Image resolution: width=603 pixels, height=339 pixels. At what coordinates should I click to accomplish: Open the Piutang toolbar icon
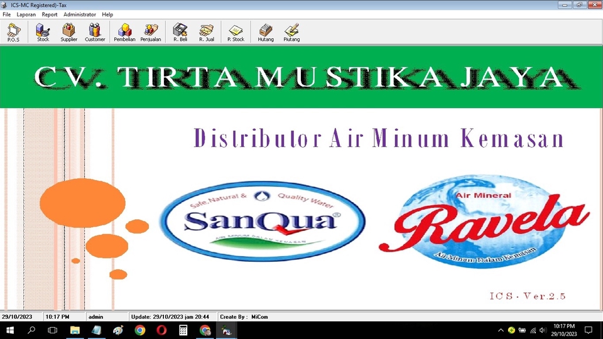pyautogui.click(x=291, y=32)
